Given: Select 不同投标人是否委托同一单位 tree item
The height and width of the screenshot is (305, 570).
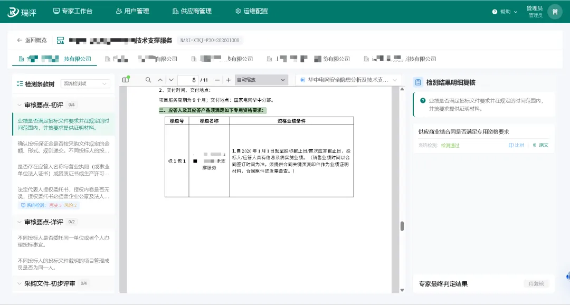Looking at the screenshot, I should coord(64,241).
